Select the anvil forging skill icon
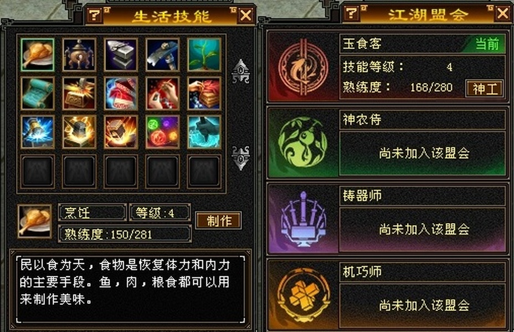 coord(121,55)
